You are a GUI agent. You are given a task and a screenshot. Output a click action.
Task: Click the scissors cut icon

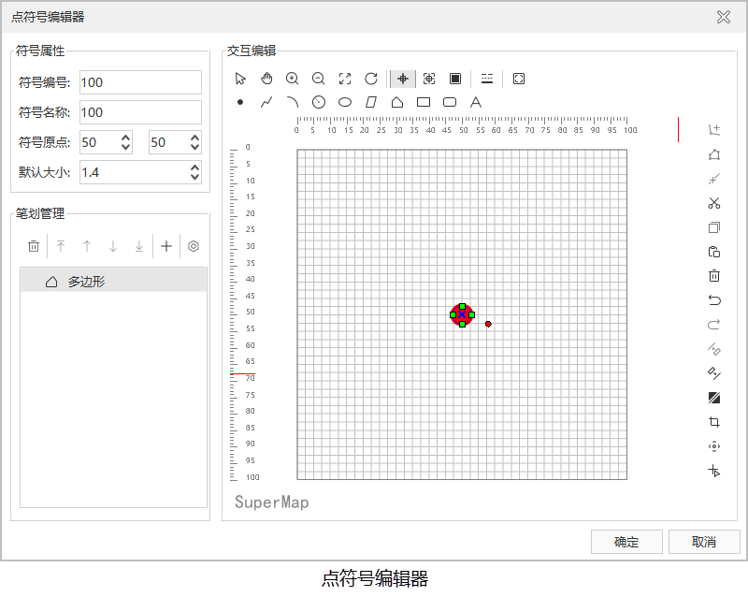(x=714, y=203)
